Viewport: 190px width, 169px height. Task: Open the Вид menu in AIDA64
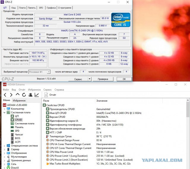click(x=14, y=90)
